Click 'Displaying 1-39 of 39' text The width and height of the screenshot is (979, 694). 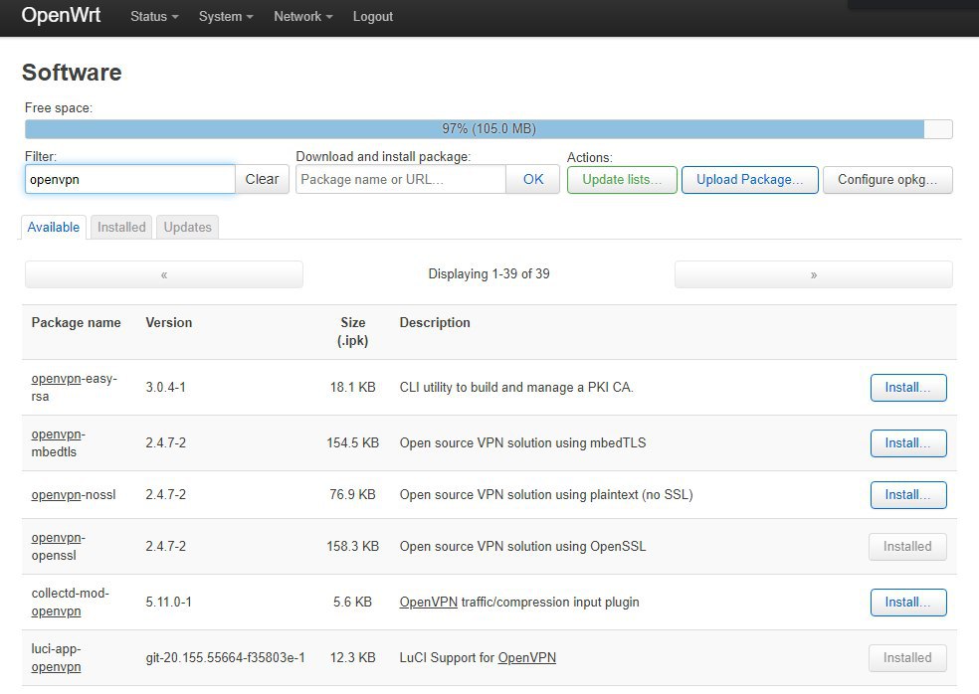point(489,274)
